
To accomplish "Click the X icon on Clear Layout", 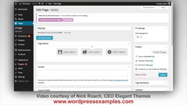I will 109,52.
